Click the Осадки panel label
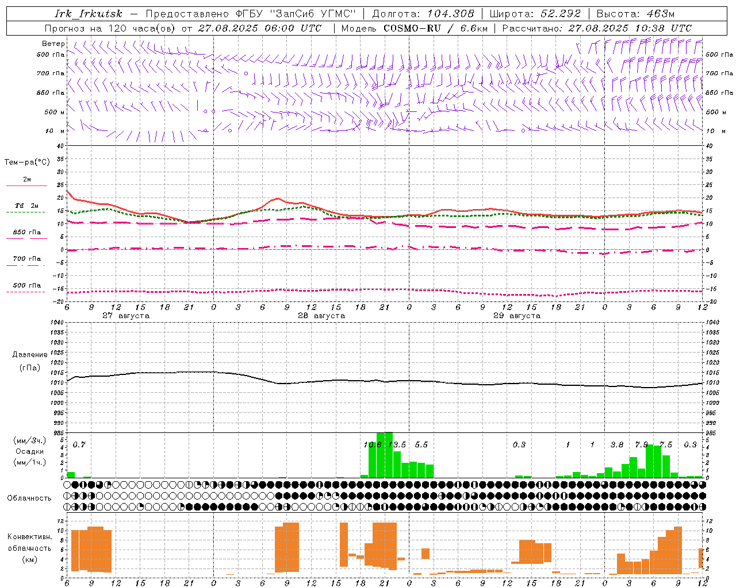Image resolution: width=736 pixels, height=588 pixels. click(29, 451)
